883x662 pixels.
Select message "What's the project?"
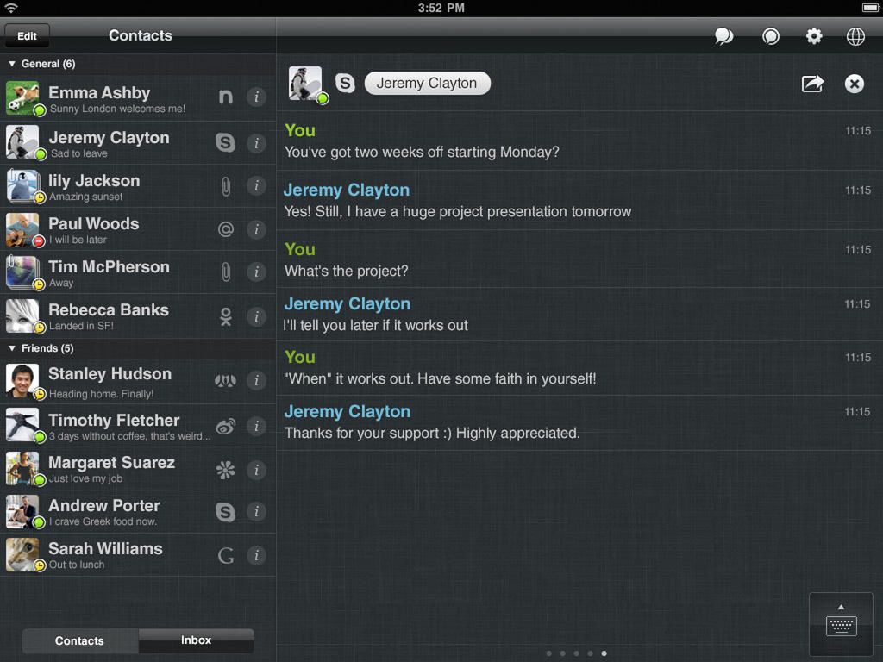[346, 271]
